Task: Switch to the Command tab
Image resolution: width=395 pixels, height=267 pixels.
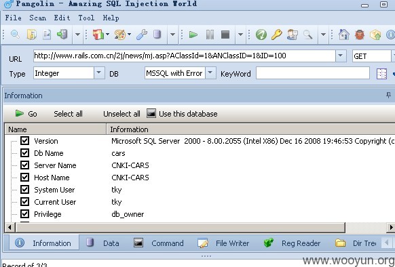Action: (159, 243)
